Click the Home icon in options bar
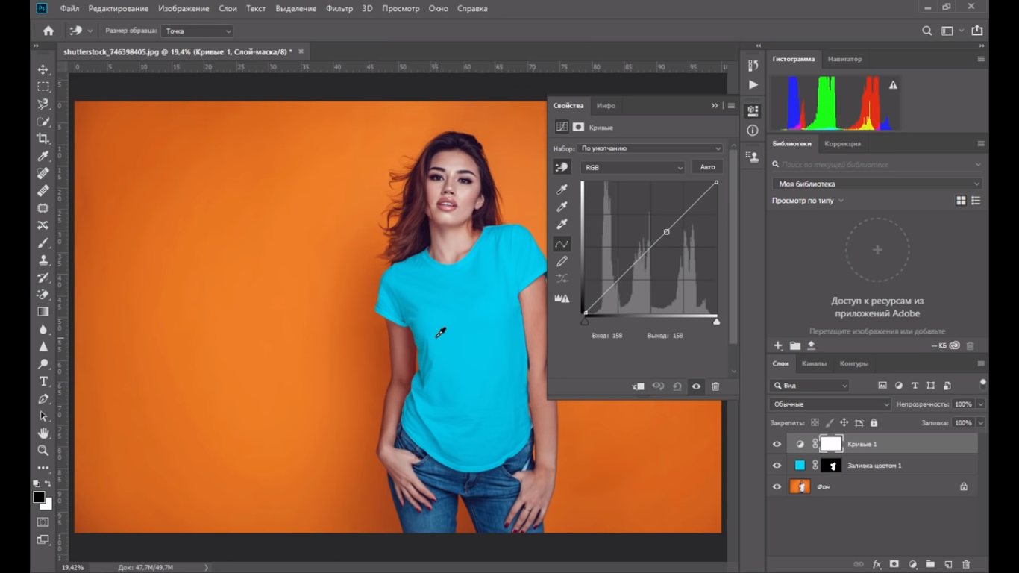The width and height of the screenshot is (1019, 573). [48, 31]
